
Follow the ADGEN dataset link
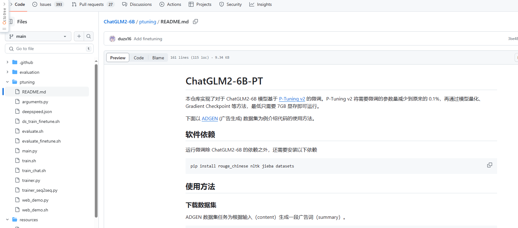210,118
